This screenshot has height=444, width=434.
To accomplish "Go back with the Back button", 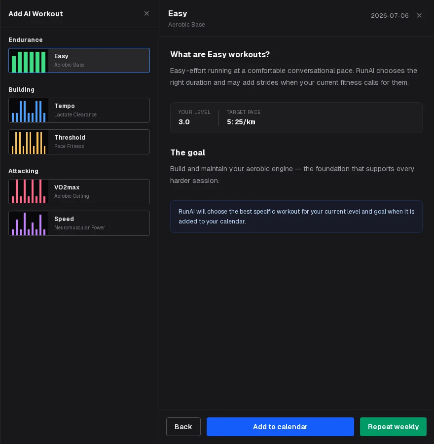I will point(183,427).
